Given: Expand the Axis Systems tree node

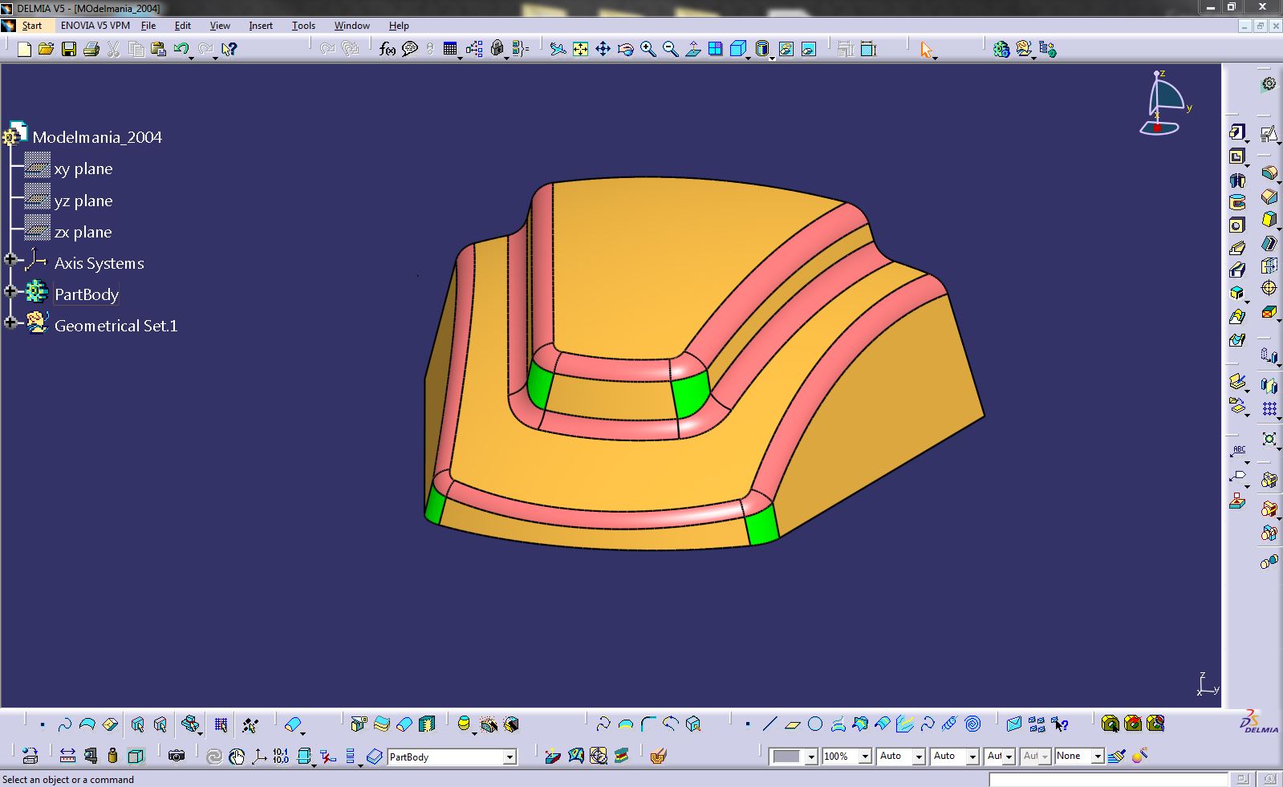Looking at the screenshot, I should click(x=10, y=259).
